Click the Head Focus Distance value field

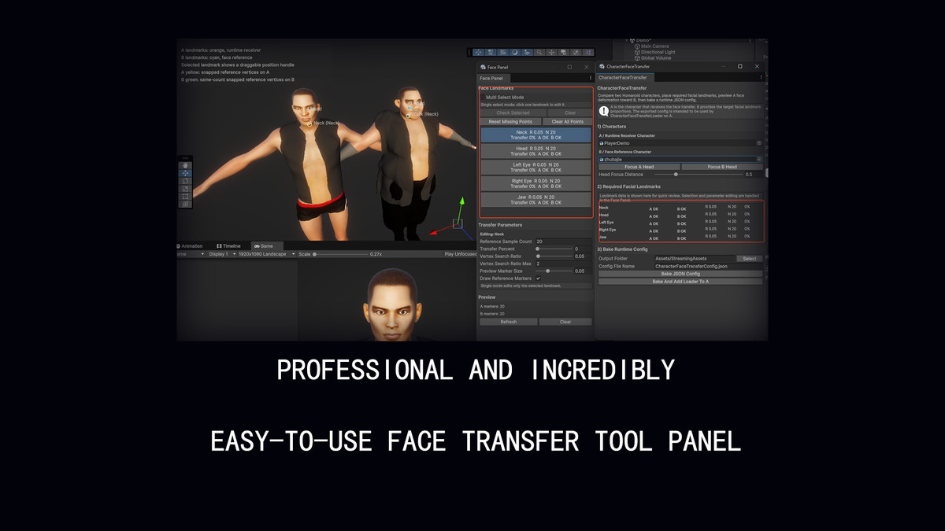pyautogui.click(x=753, y=174)
